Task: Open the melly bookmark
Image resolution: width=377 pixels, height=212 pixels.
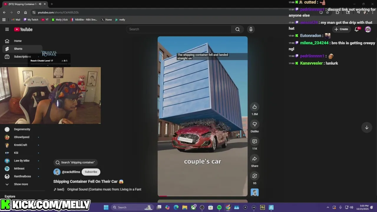Action: coord(120,20)
